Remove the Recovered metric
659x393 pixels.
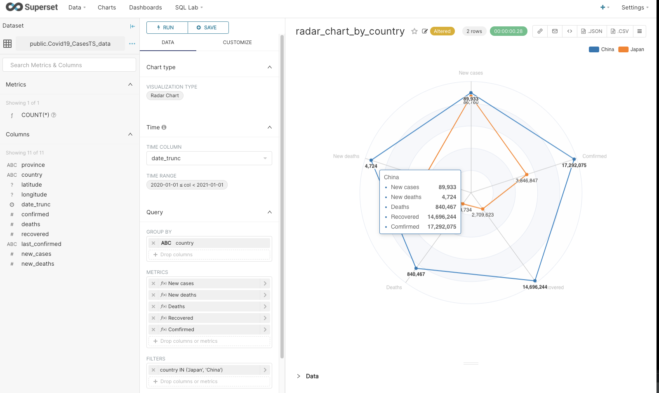pyautogui.click(x=153, y=318)
